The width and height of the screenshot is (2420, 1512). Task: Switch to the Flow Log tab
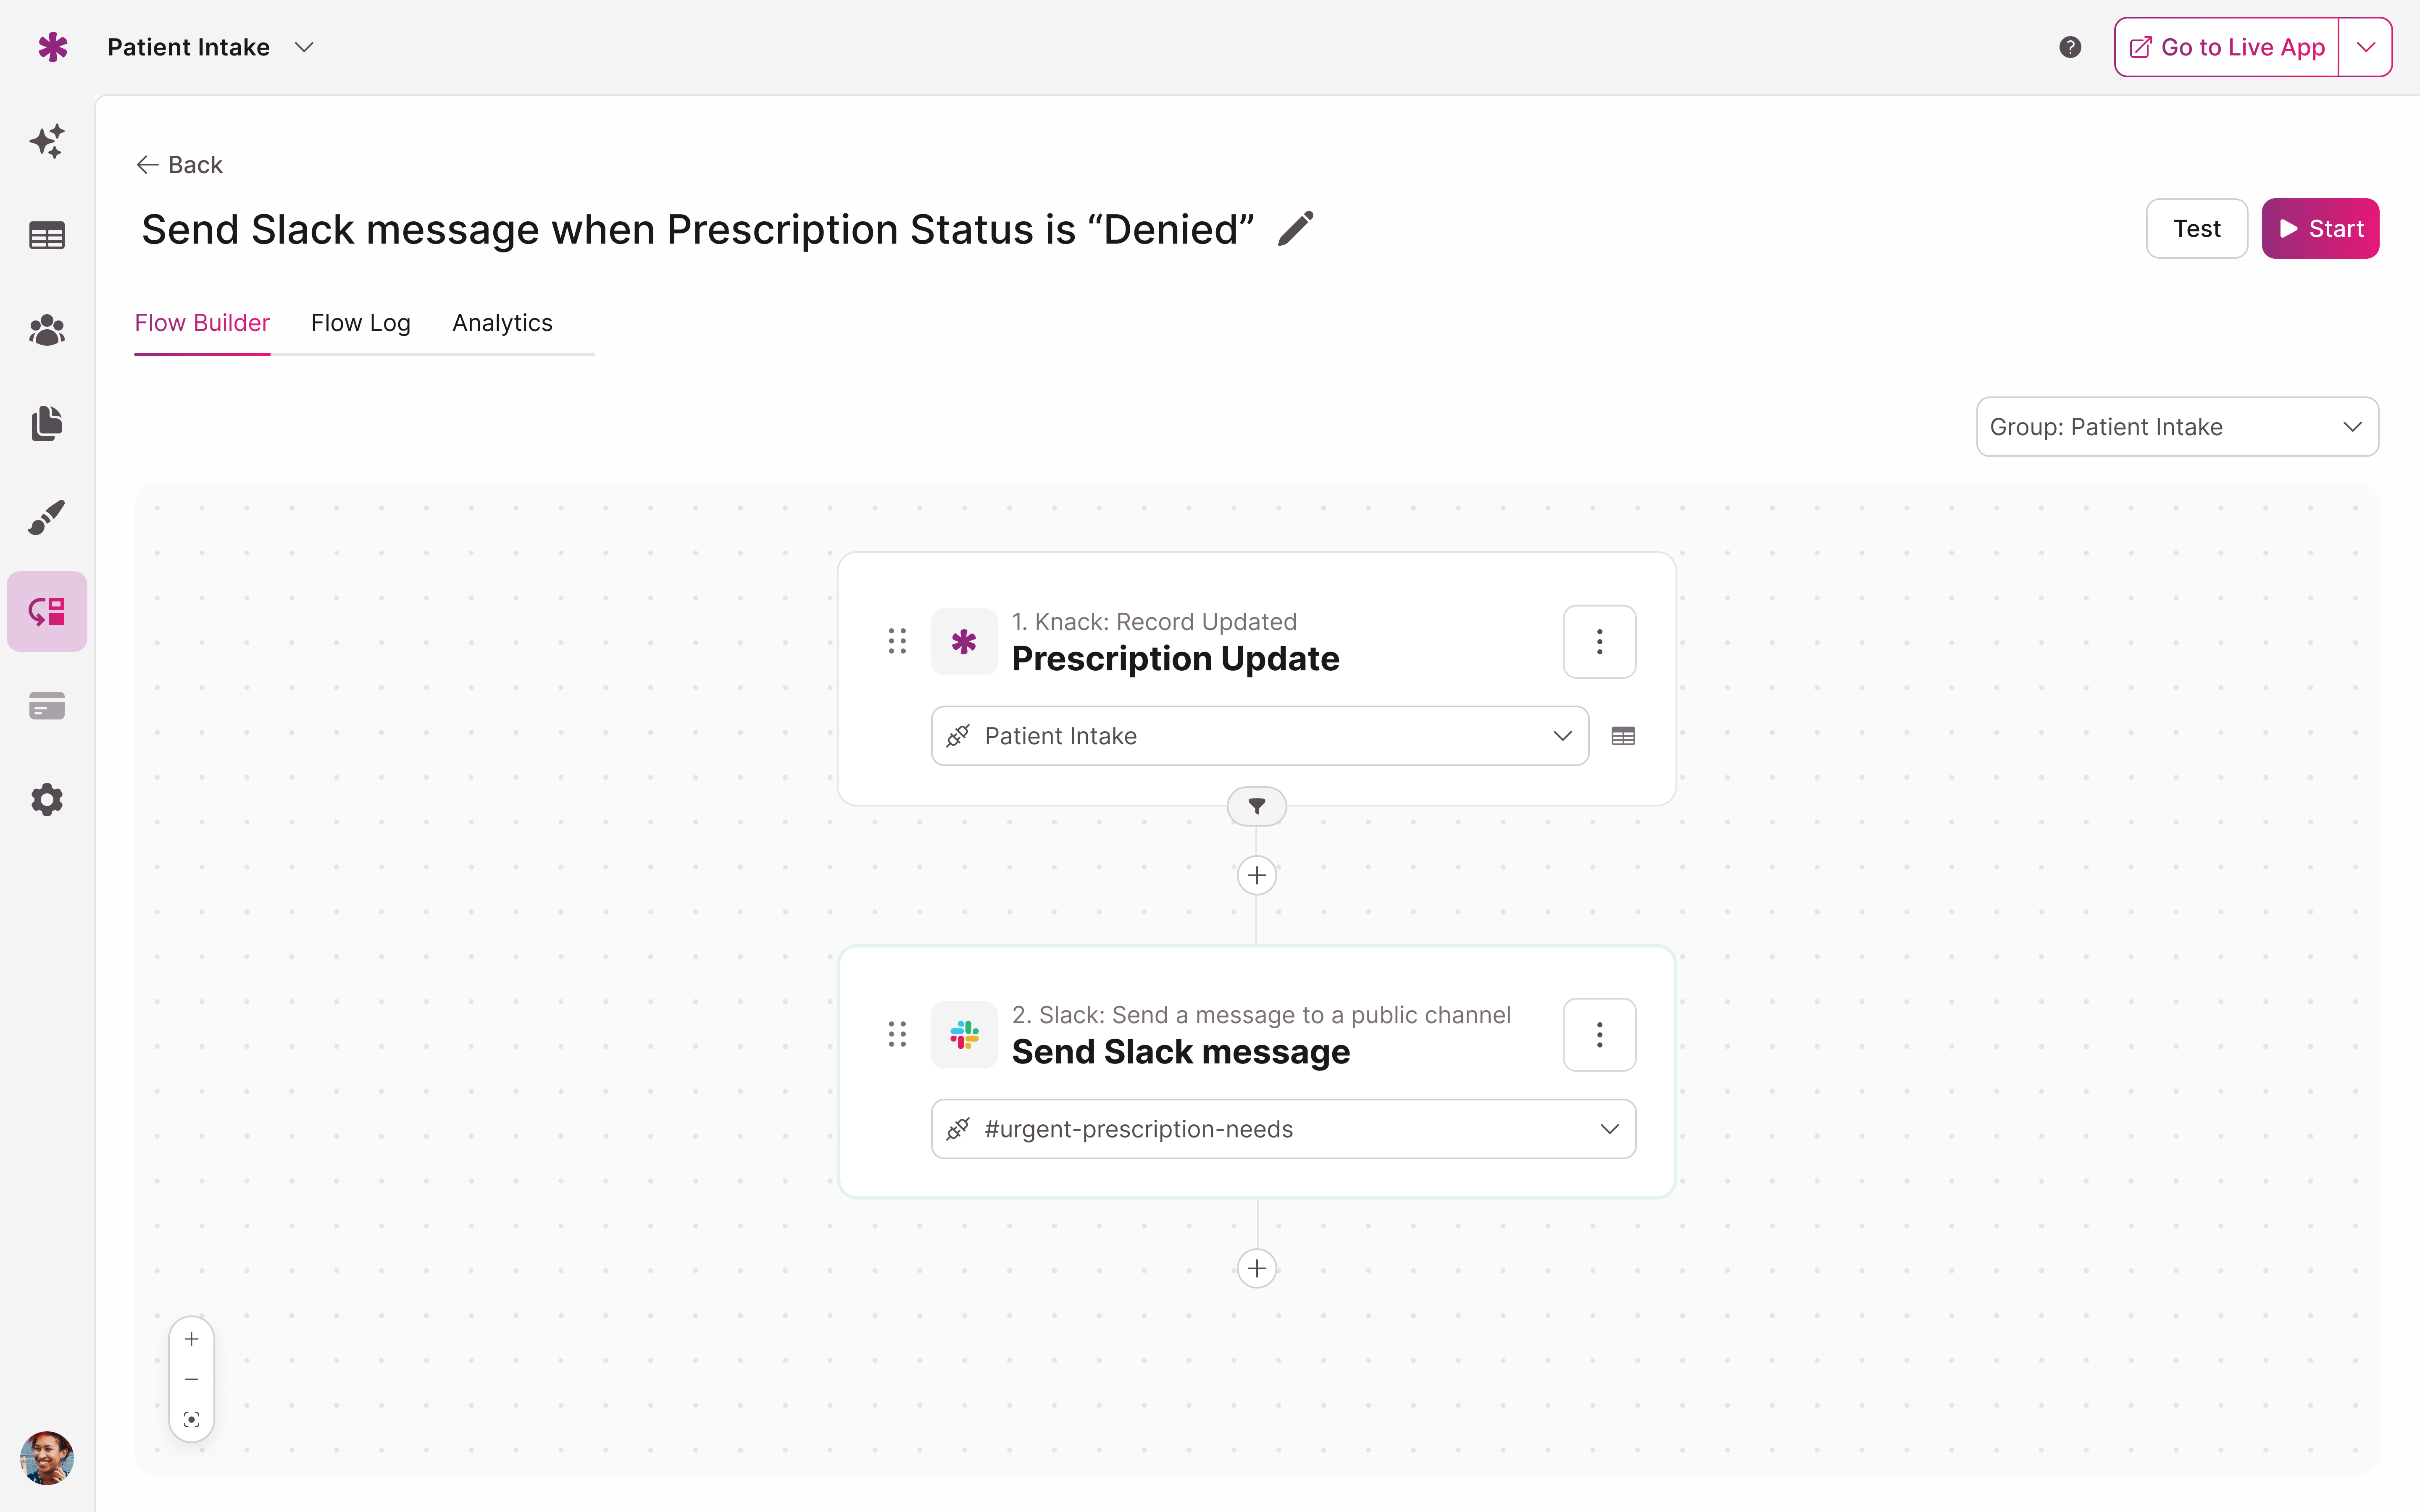(360, 323)
